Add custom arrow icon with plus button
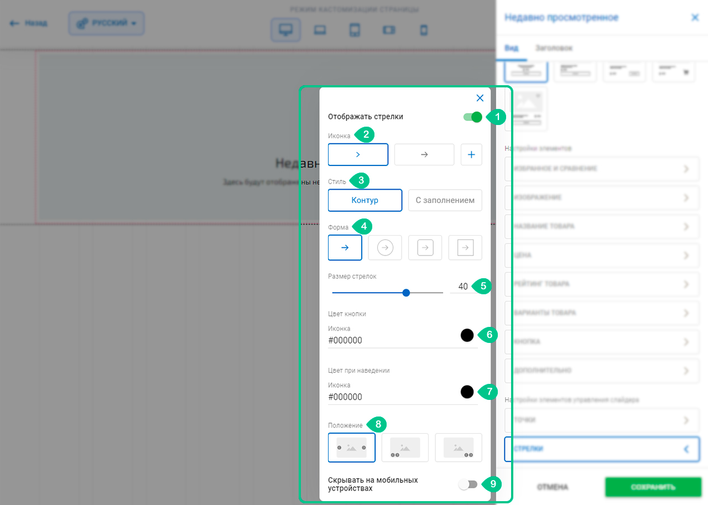The image size is (708, 505). tap(471, 155)
